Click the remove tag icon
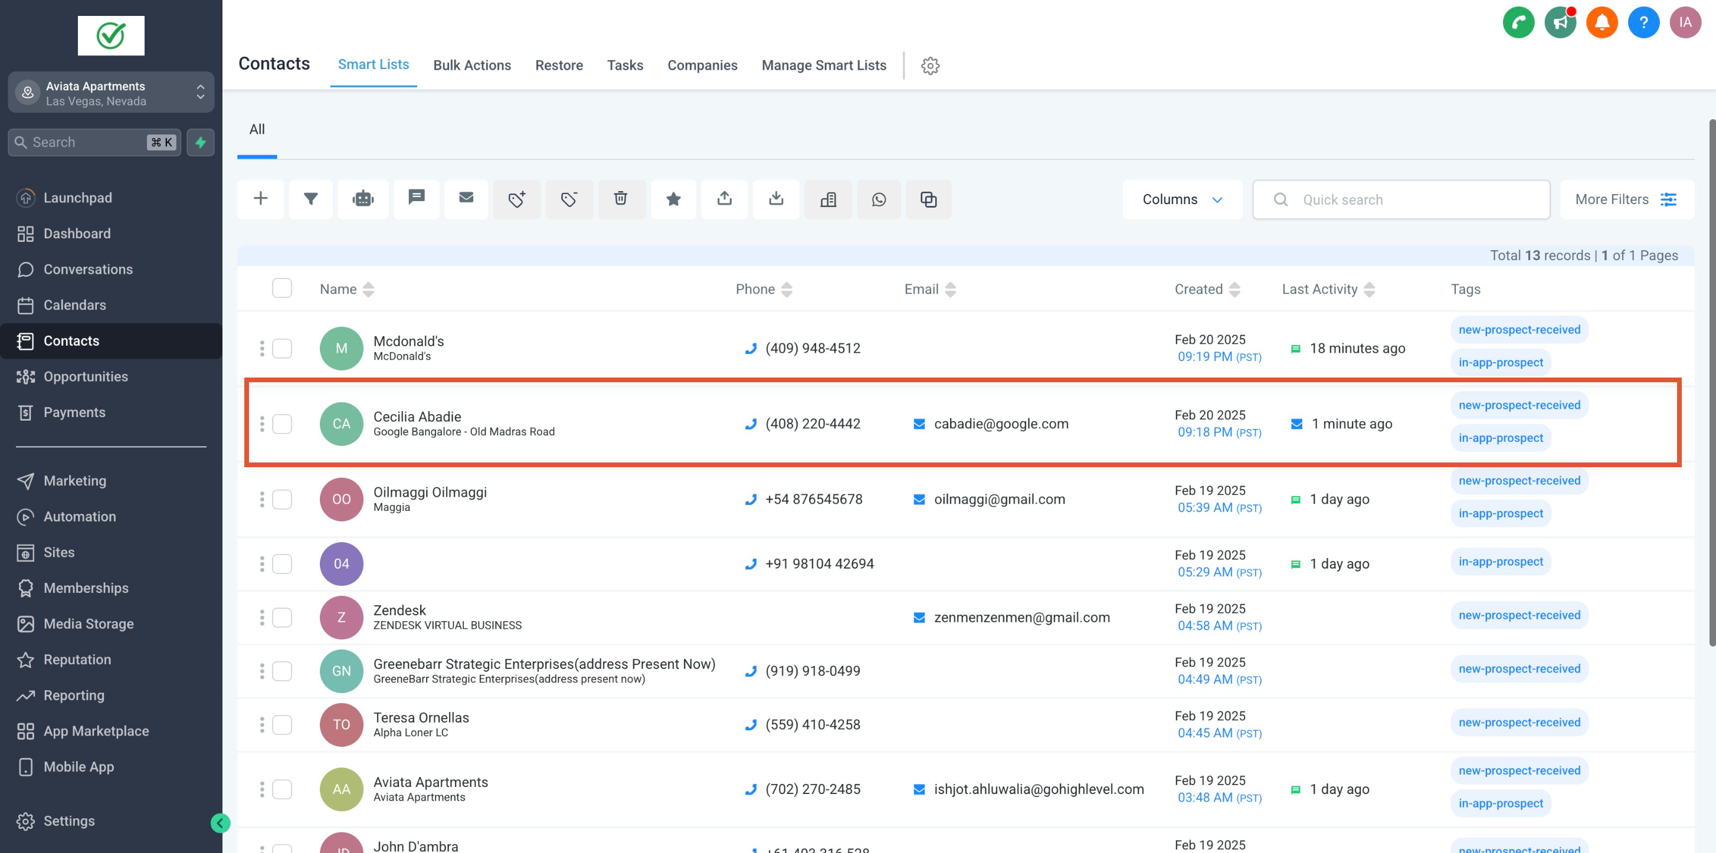Viewport: 1716px width, 853px height. (569, 199)
